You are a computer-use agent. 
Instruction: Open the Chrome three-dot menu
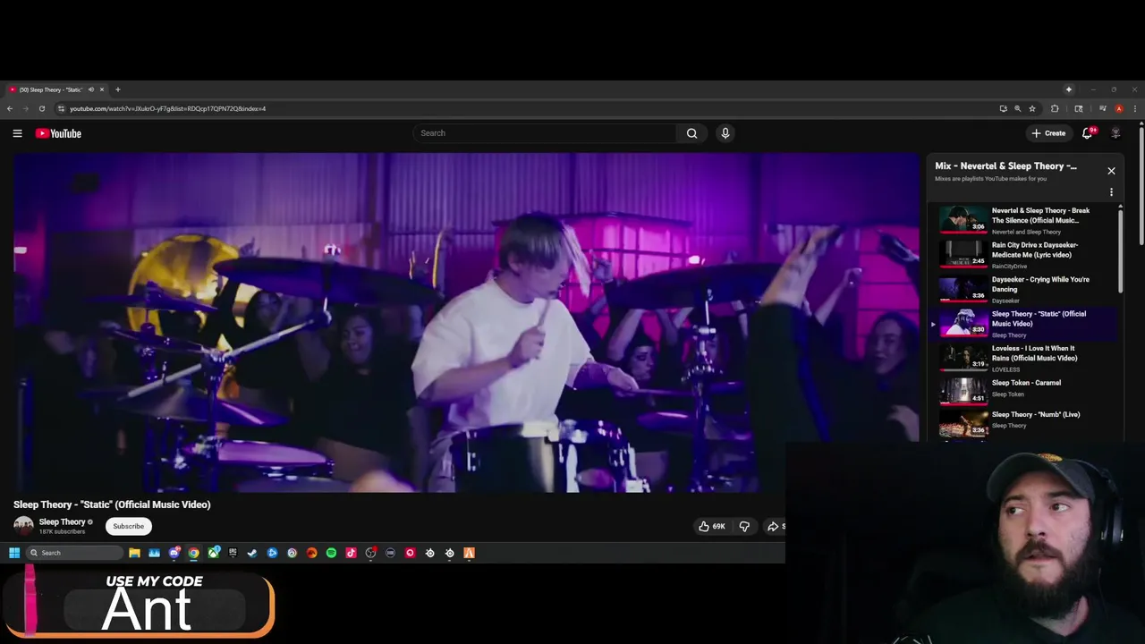coord(1135,108)
